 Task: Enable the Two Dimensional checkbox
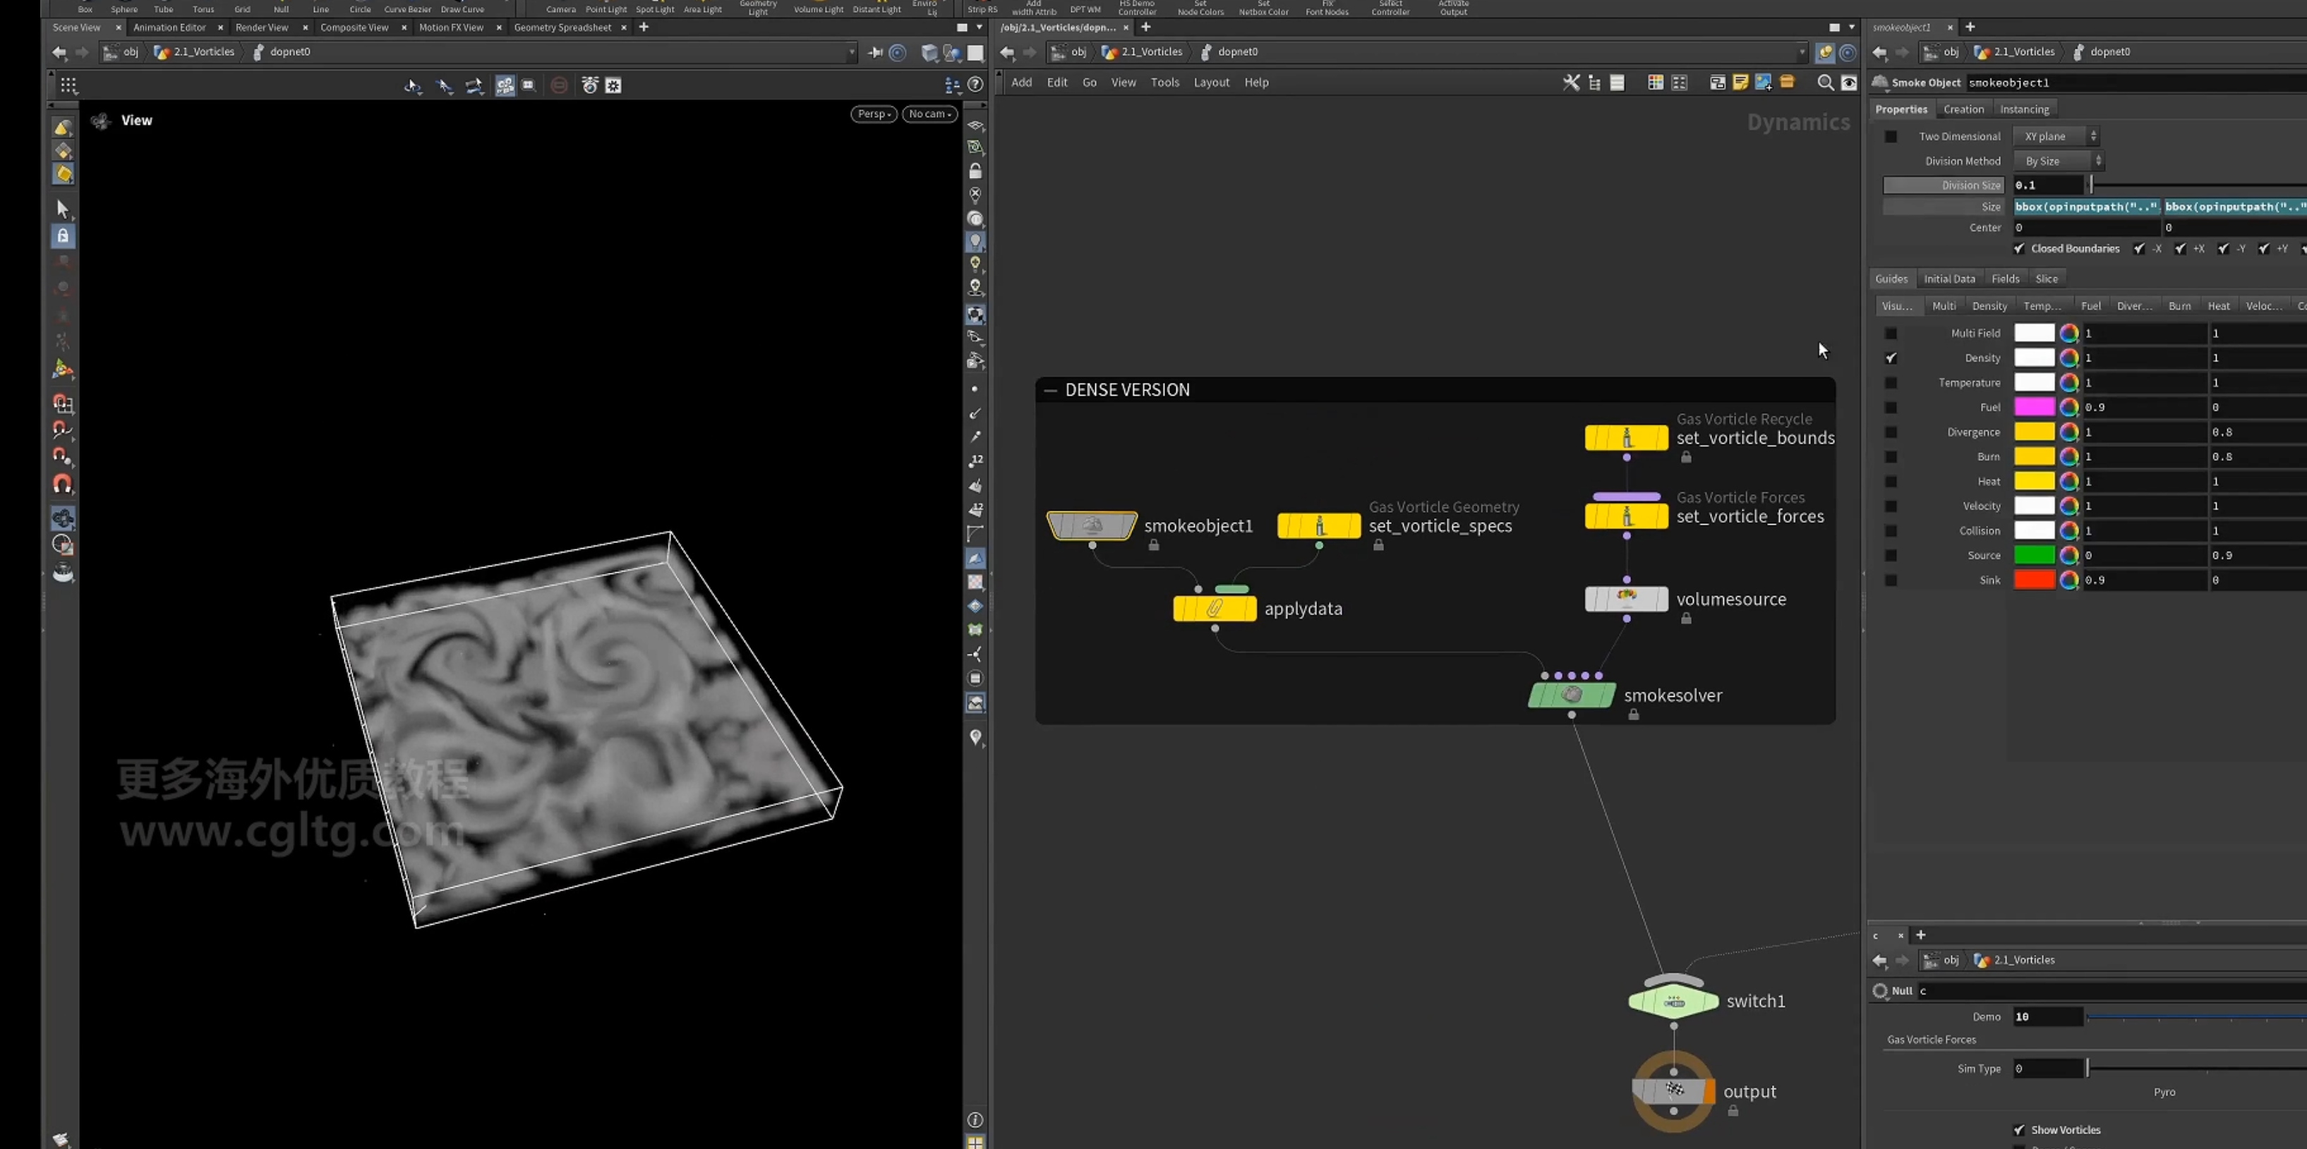[x=1891, y=136]
